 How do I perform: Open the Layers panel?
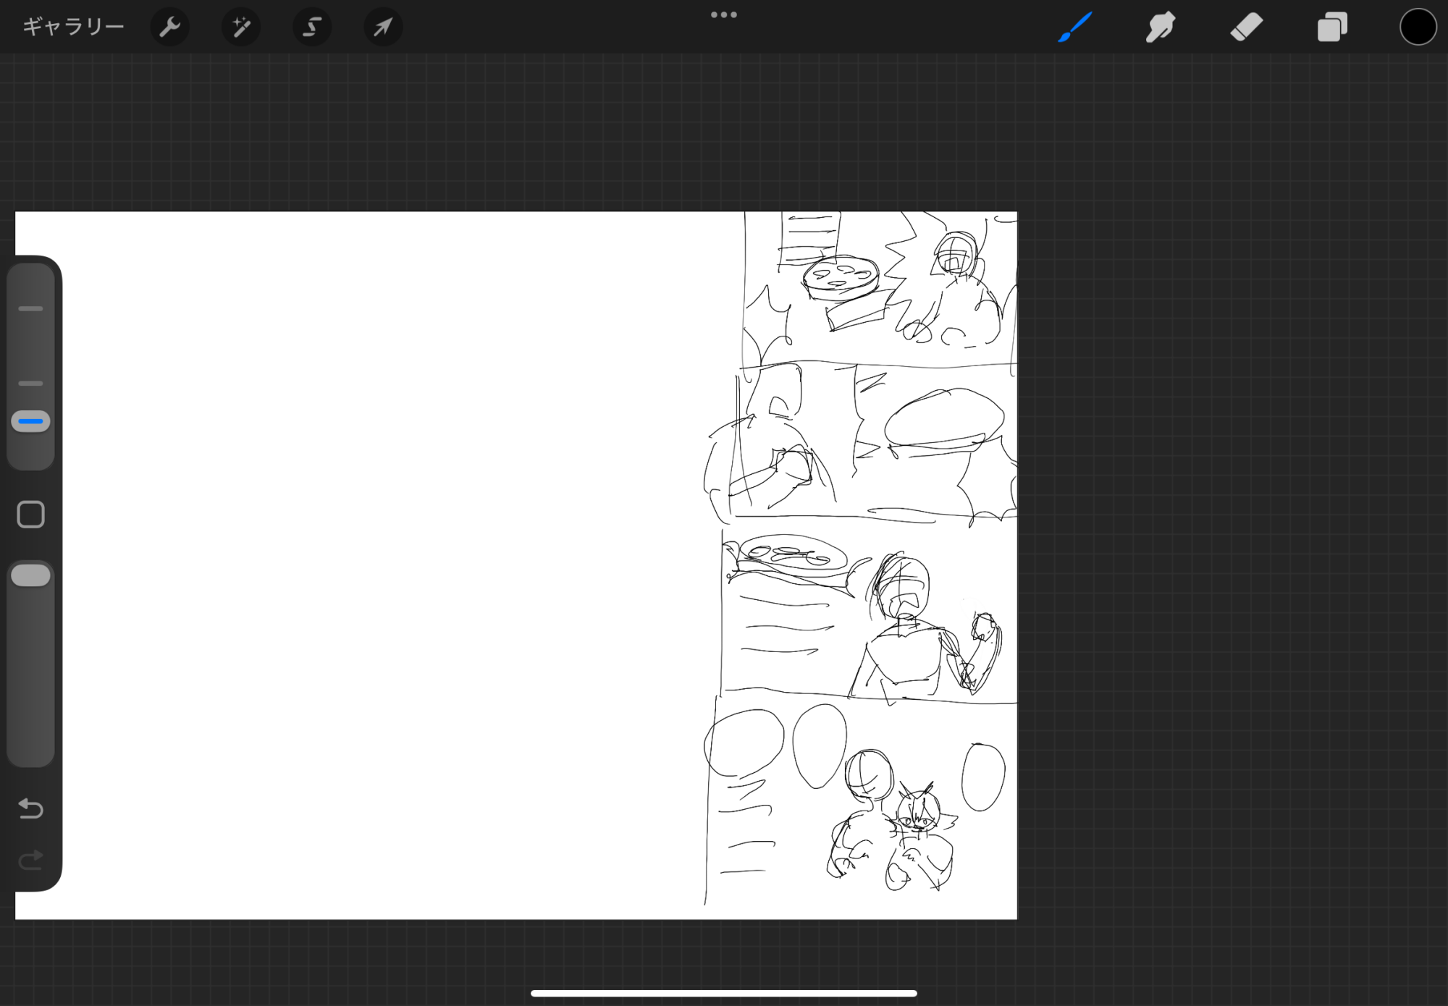1332,28
